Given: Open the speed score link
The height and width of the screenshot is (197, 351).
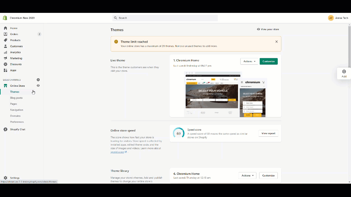Looking at the screenshot, I should [x=117, y=152].
